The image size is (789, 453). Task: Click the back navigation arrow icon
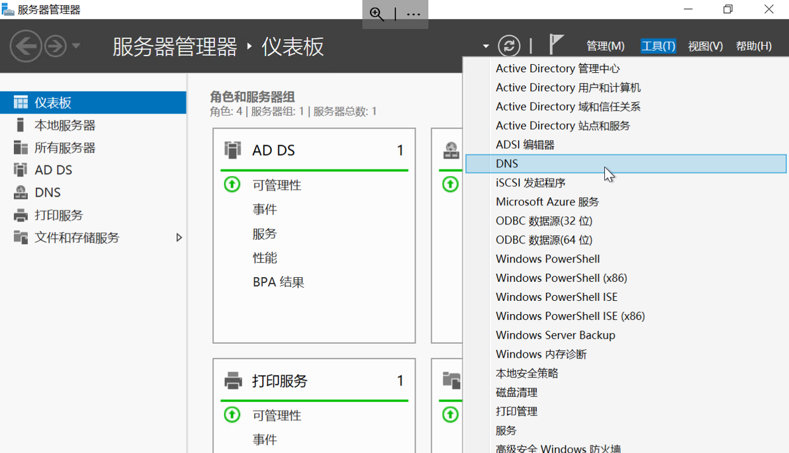(26, 46)
